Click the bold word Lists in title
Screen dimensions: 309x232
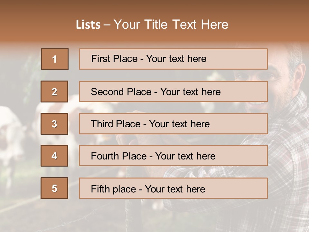(x=88, y=25)
